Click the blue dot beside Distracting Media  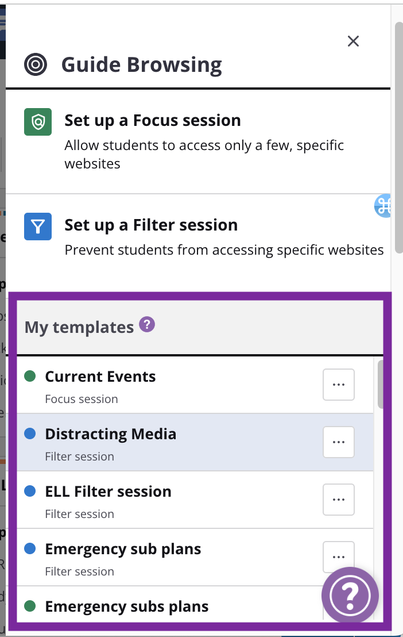(30, 433)
